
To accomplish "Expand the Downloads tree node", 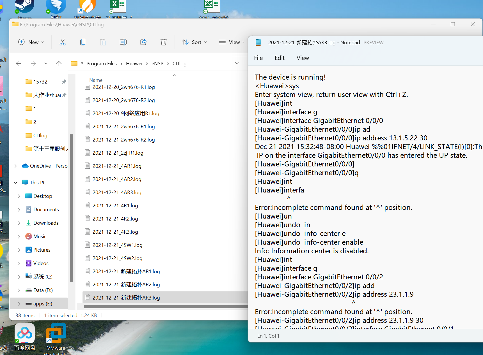I will tap(19, 223).
